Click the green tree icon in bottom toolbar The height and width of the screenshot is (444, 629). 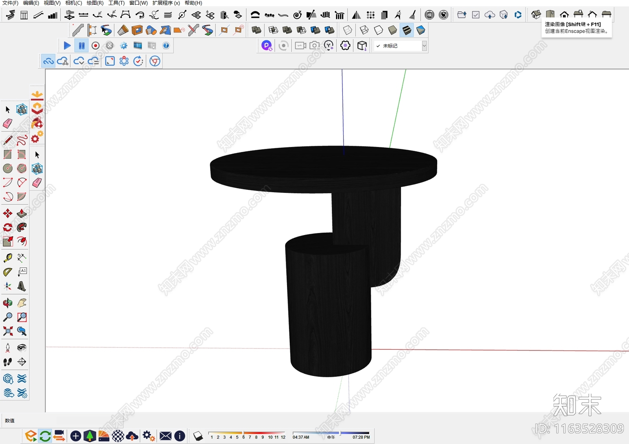[x=90, y=435]
